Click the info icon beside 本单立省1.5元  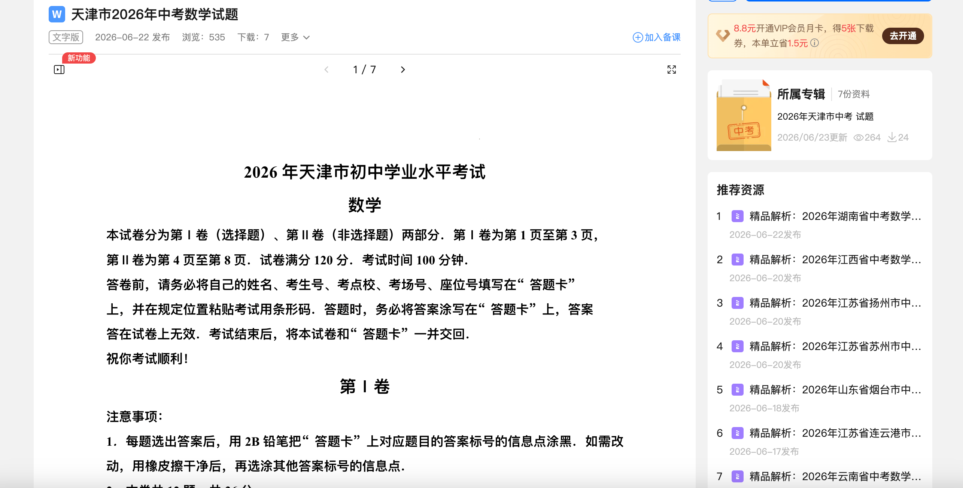point(814,43)
